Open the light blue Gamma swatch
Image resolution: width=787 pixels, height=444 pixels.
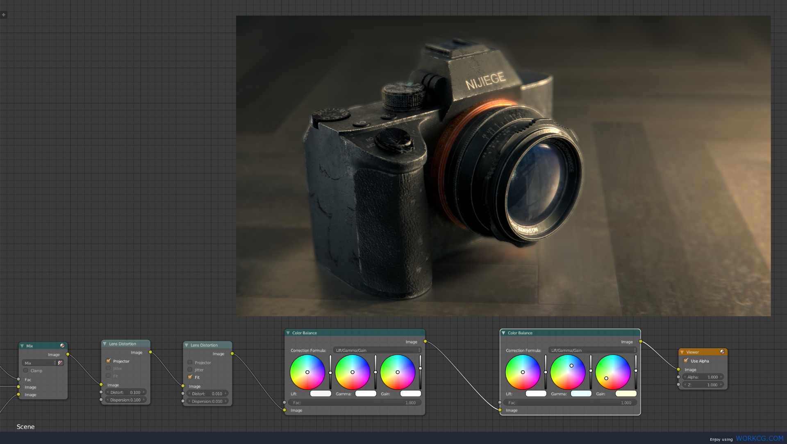coord(581,394)
